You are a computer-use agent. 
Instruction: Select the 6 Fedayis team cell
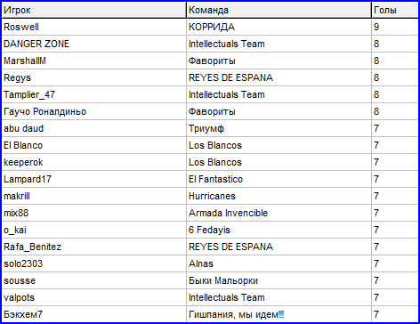pos(279,230)
